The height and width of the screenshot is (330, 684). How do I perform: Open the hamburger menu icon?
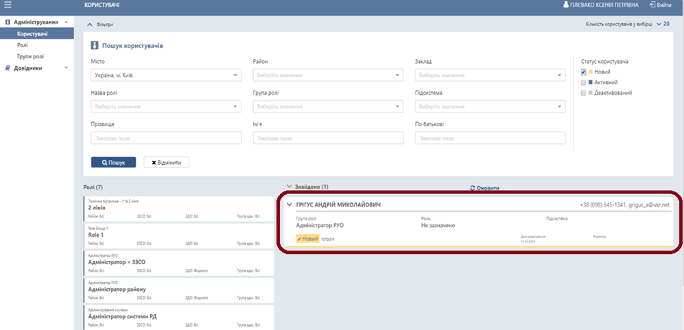point(8,5)
